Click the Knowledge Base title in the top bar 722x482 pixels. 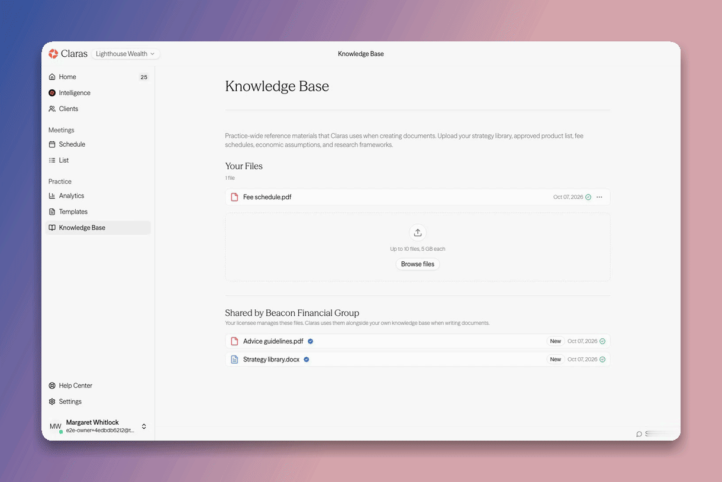361,54
